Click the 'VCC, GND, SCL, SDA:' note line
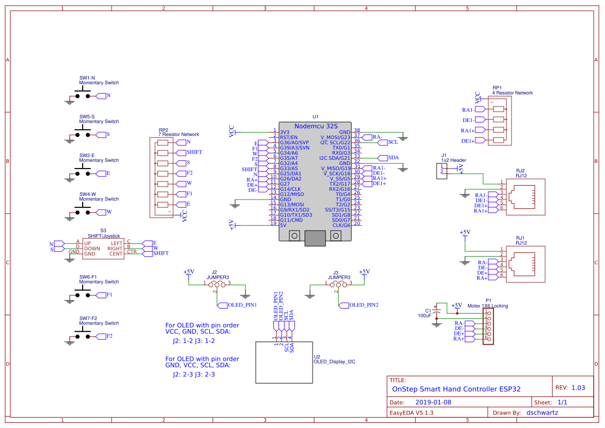 click(x=198, y=331)
